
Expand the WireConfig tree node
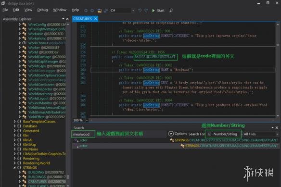click(20, 25)
